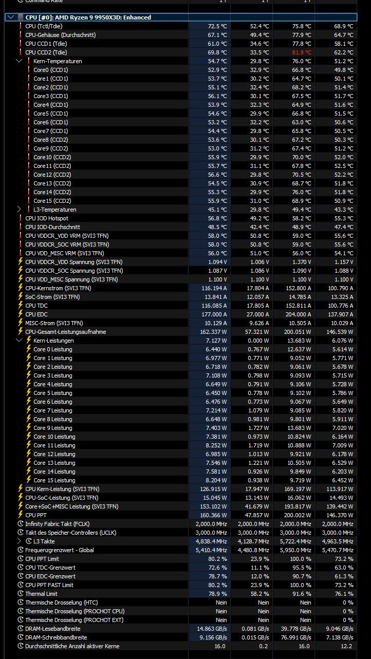Collapse the Kern-Leistungen group
371x659 pixels.
tap(19, 341)
